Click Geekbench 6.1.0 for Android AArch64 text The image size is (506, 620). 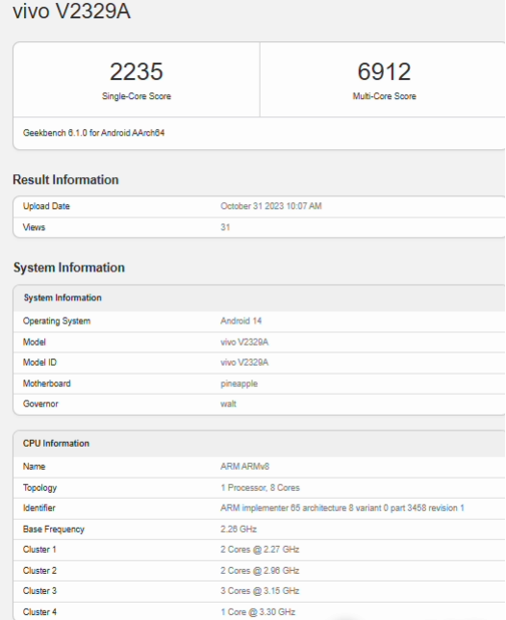93,133
